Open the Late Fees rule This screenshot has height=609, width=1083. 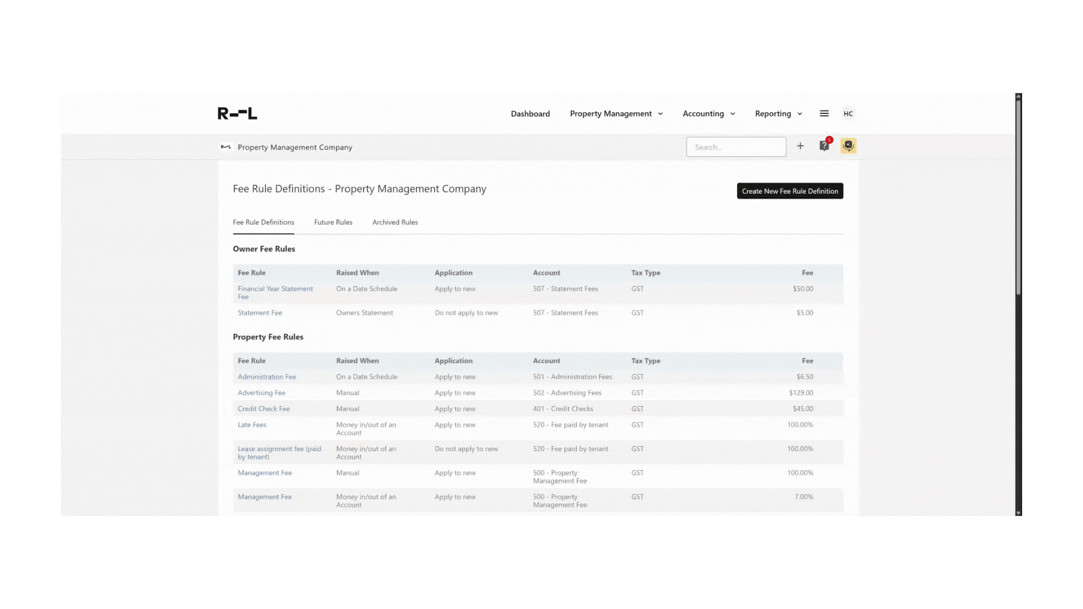click(x=252, y=425)
